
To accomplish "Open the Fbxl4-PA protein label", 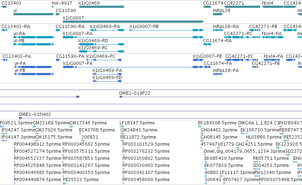I will point(273,56).
